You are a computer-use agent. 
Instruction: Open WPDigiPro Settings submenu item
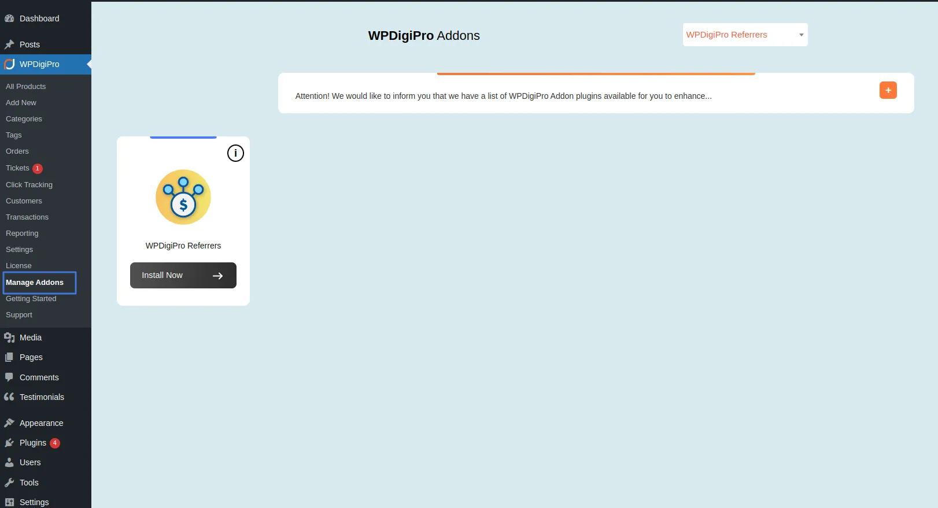pyautogui.click(x=19, y=249)
